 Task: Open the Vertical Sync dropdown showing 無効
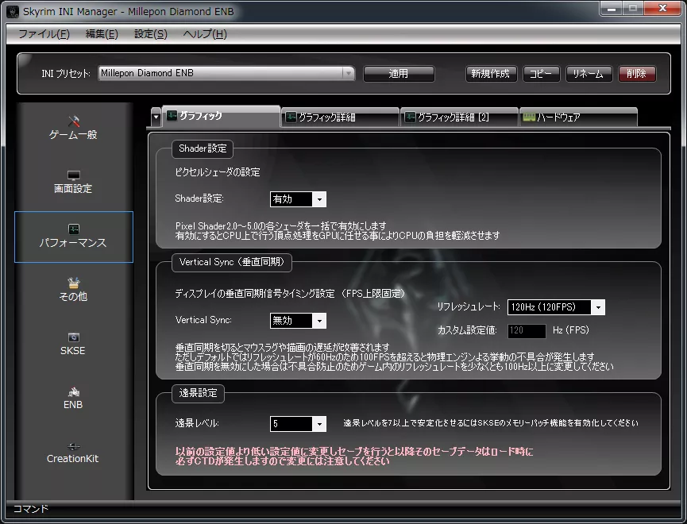pos(298,321)
